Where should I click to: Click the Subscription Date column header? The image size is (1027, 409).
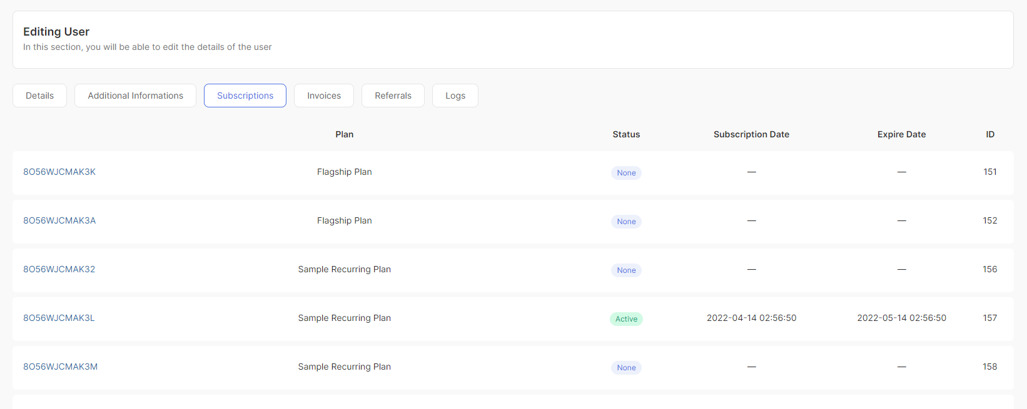[x=751, y=134]
